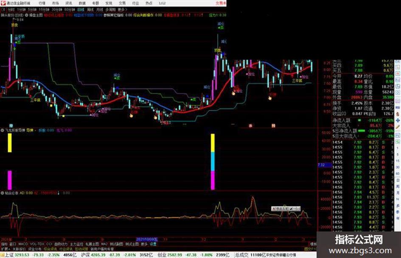Switch to 60-minute period in right sidebar
Screen dimensions: 401x258
[x=398, y=173]
